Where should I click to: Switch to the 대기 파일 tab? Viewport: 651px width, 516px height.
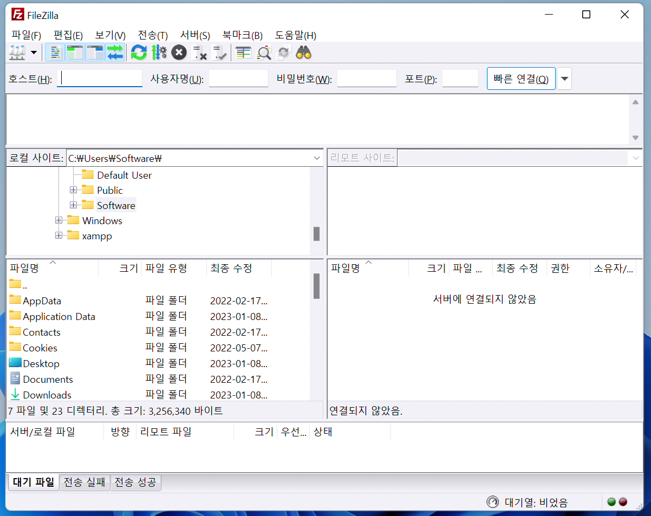[34, 482]
